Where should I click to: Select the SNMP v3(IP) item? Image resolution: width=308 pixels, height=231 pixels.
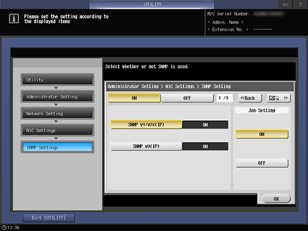(x=146, y=146)
